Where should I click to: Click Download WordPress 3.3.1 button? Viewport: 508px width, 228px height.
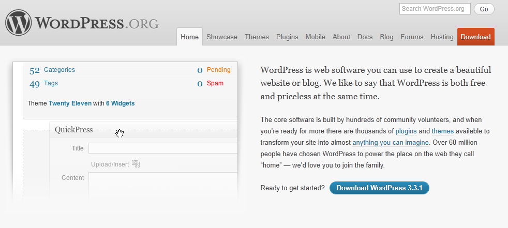click(379, 188)
